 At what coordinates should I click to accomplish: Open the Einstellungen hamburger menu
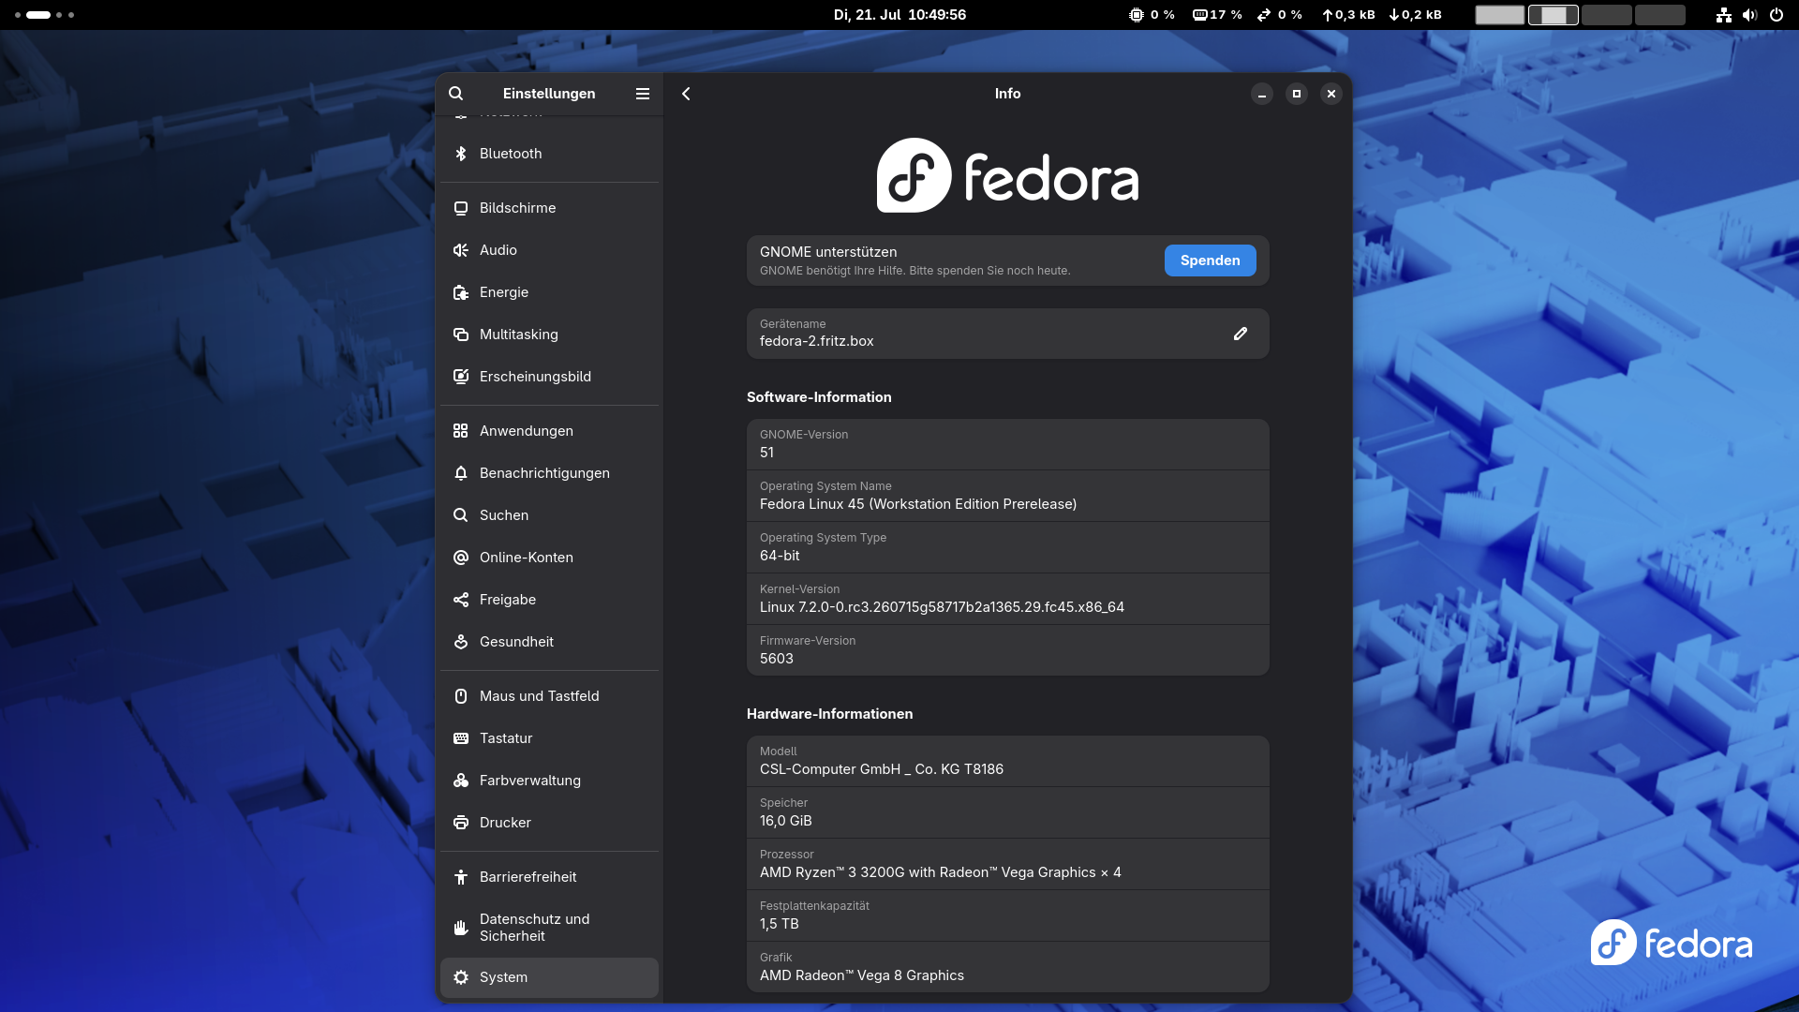click(x=643, y=94)
